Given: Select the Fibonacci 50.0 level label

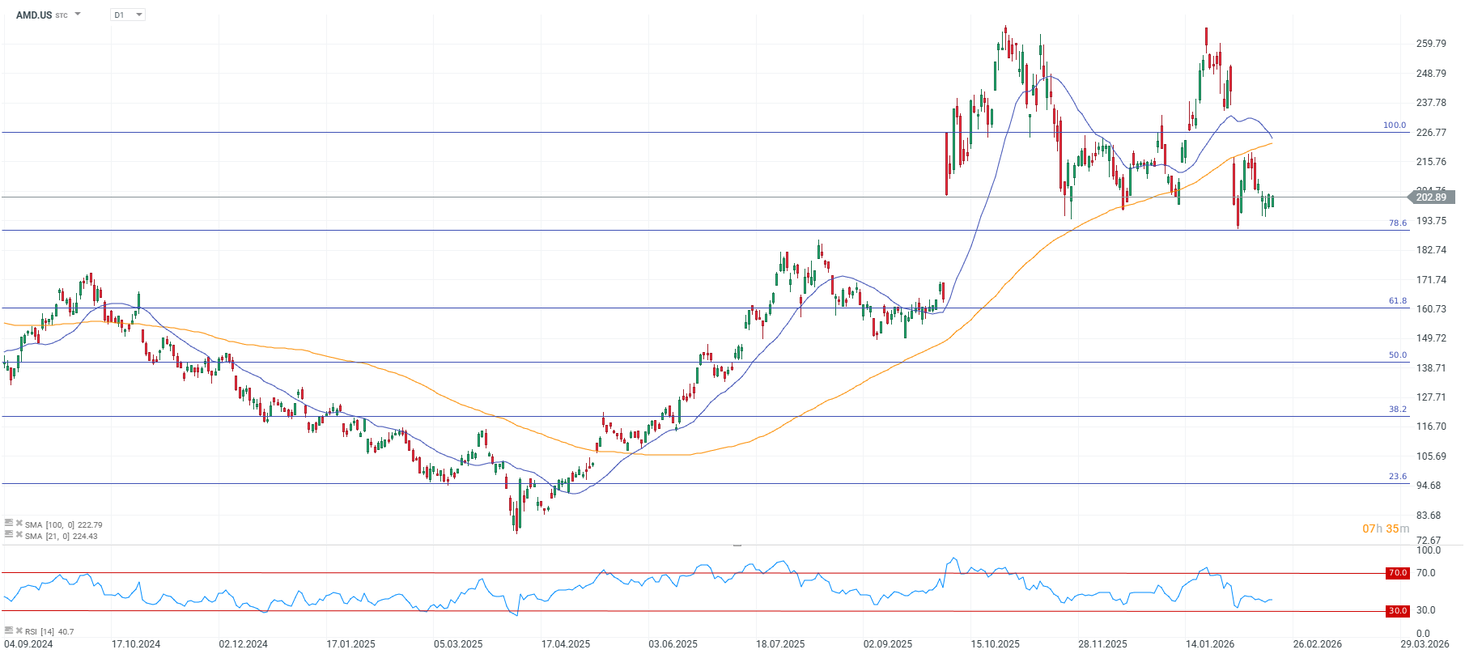Looking at the screenshot, I should tap(1398, 355).
